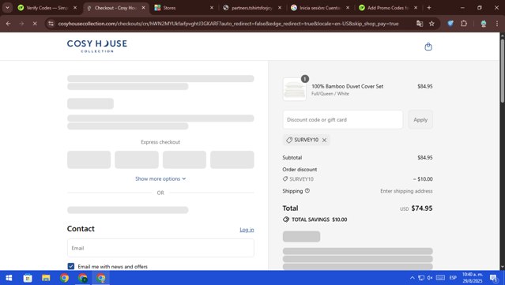Click the Apply discount button
Screen dimensions: 505x285
coord(420,120)
